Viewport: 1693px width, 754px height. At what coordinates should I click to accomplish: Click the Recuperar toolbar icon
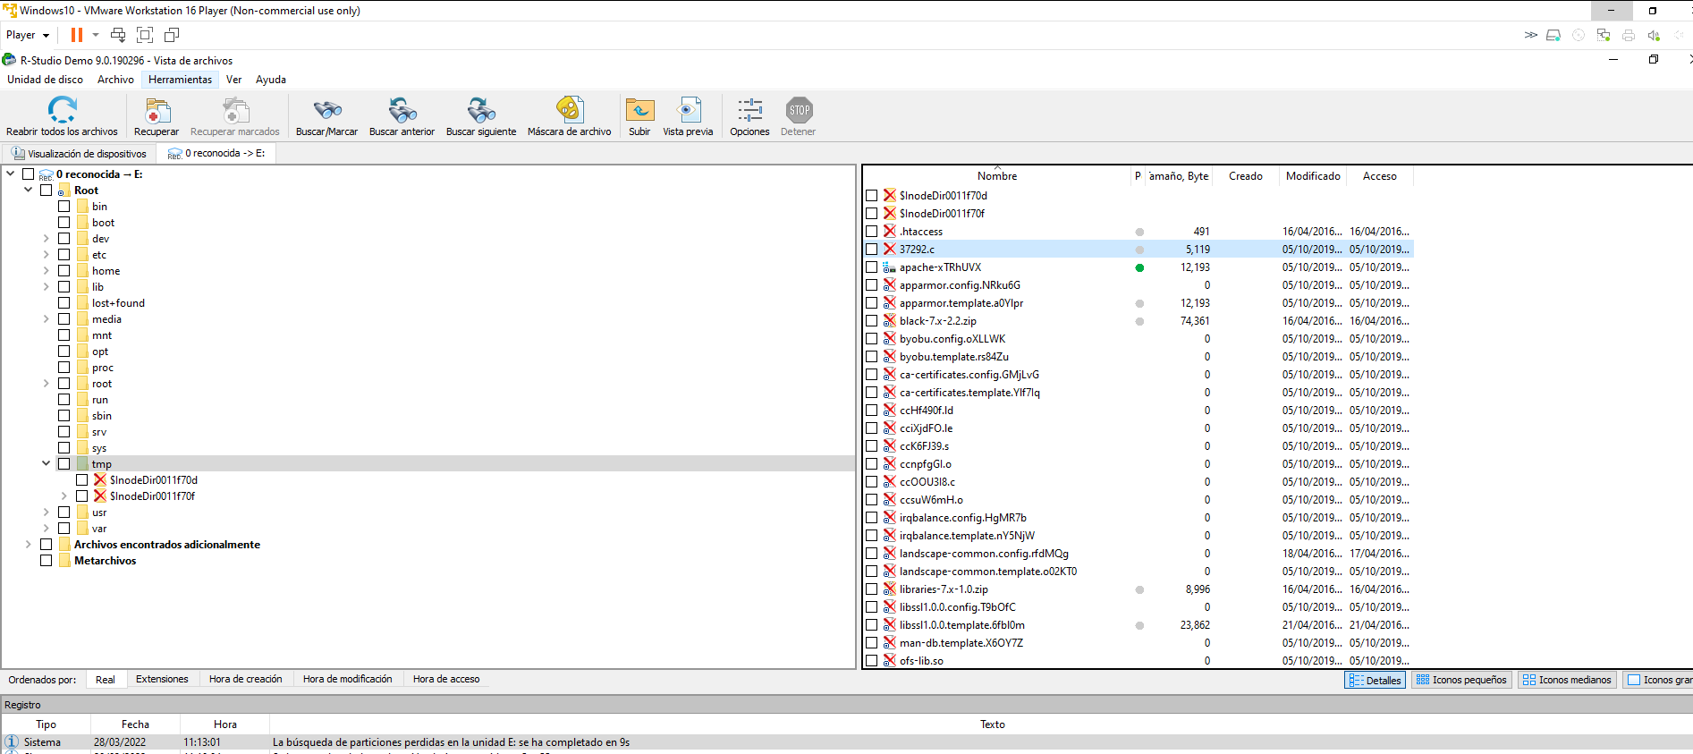[x=157, y=111]
